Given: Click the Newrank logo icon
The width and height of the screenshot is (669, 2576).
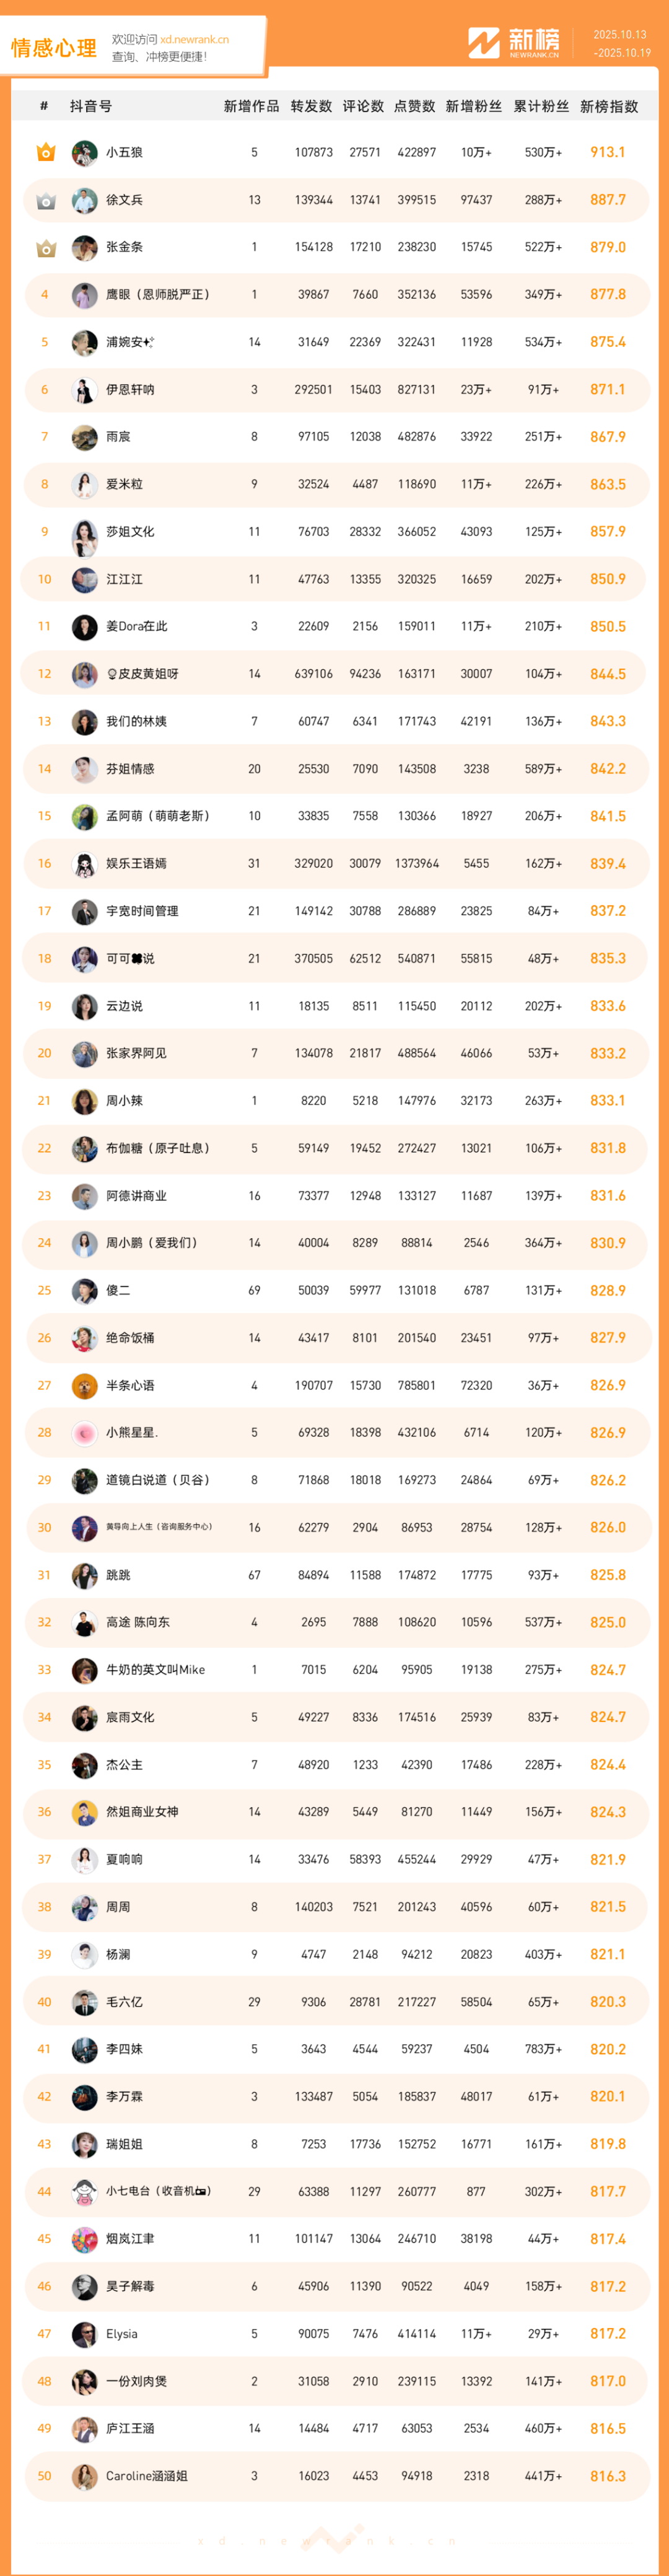Looking at the screenshot, I should pyautogui.click(x=484, y=43).
